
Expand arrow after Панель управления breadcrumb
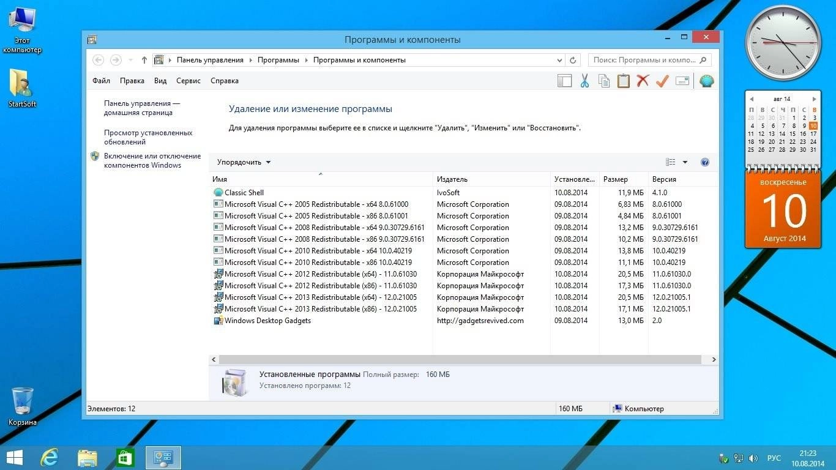(250, 60)
